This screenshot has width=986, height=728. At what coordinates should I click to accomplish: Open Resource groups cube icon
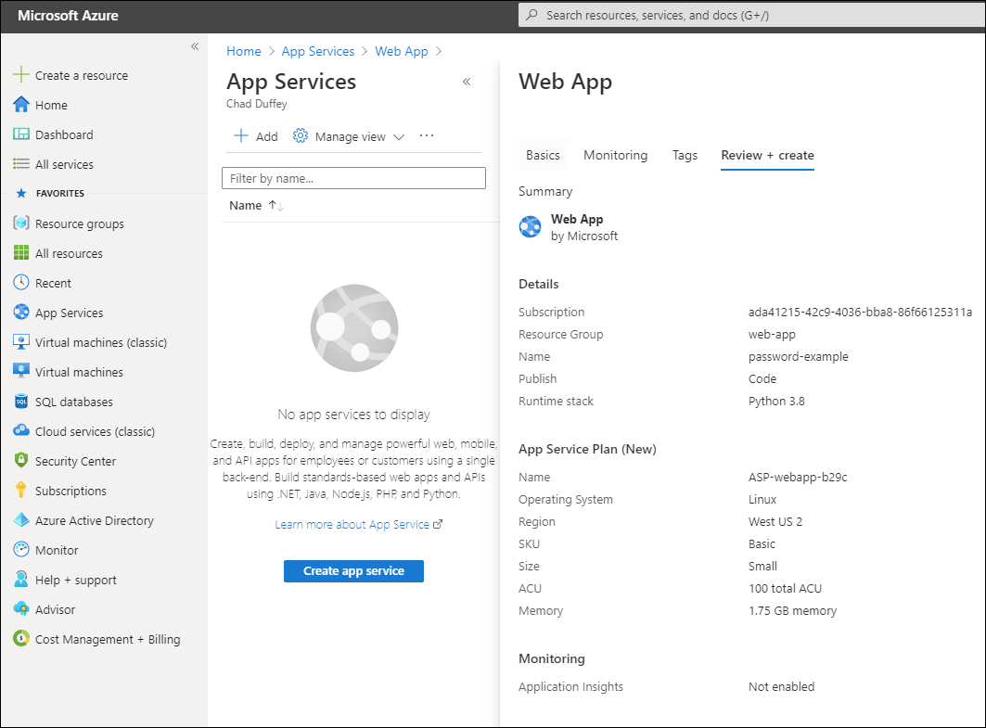pyautogui.click(x=20, y=224)
